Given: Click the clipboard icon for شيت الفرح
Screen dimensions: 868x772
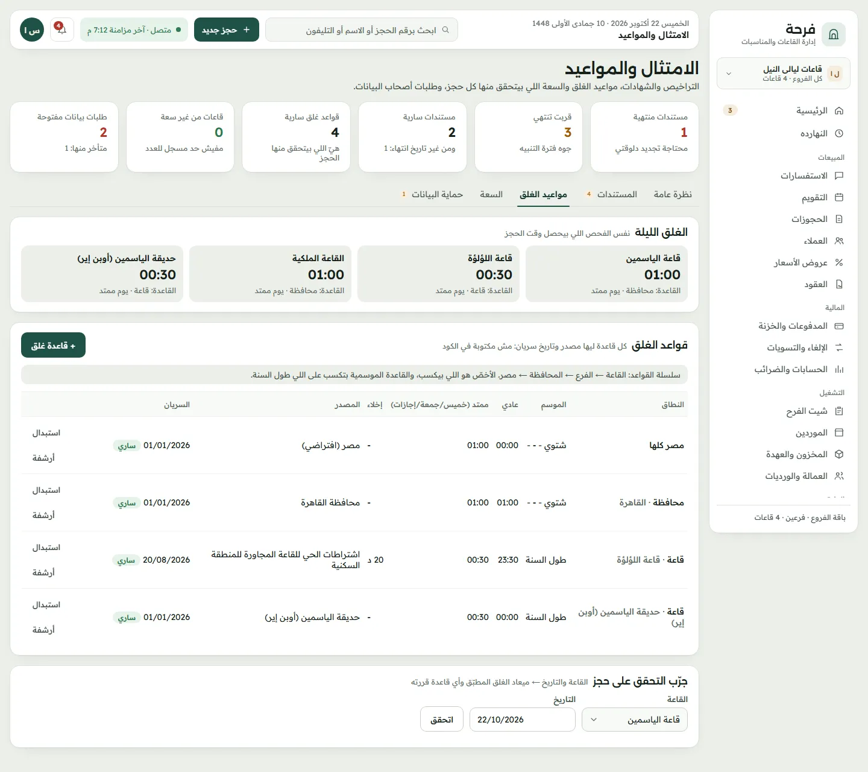Looking at the screenshot, I should click(x=838, y=411).
